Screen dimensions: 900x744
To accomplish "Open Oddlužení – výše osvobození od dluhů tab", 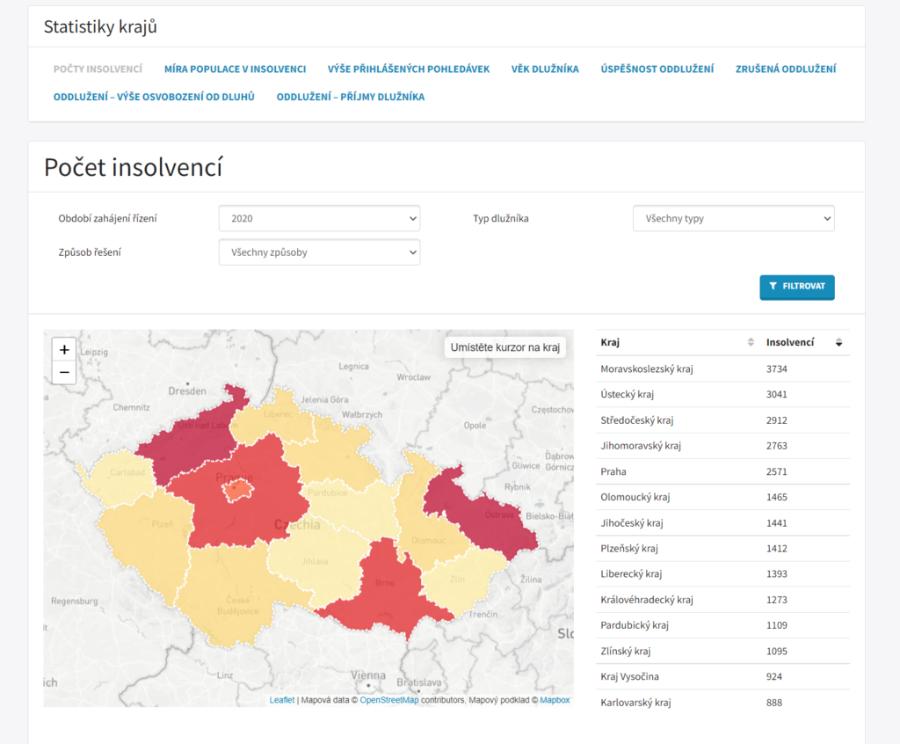I will pyautogui.click(x=154, y=97).
